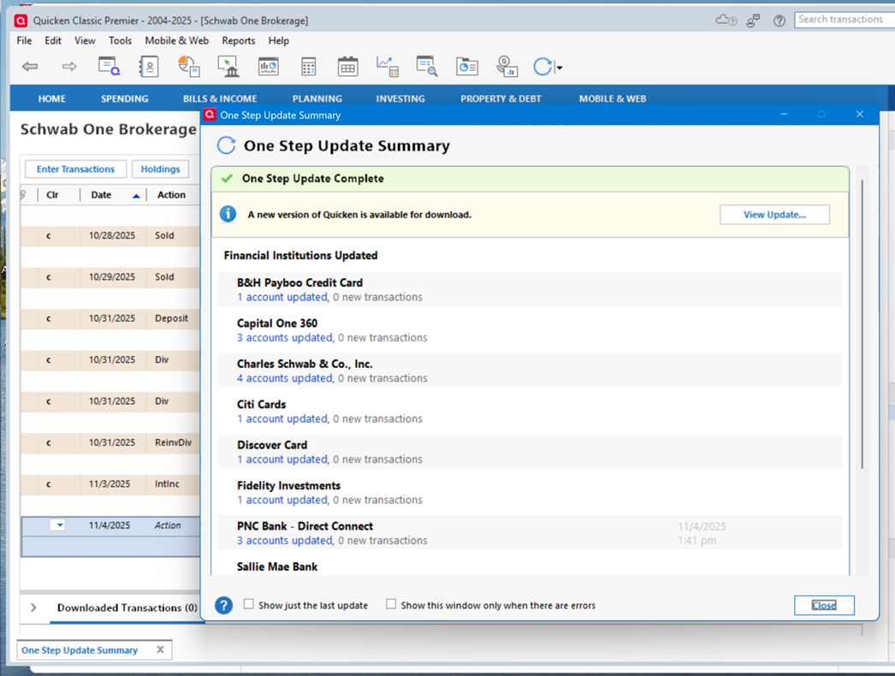Screen dimensions: 895x676
Task: Toggle Show this window only when errors checkbox
Action: pos(391,604)
